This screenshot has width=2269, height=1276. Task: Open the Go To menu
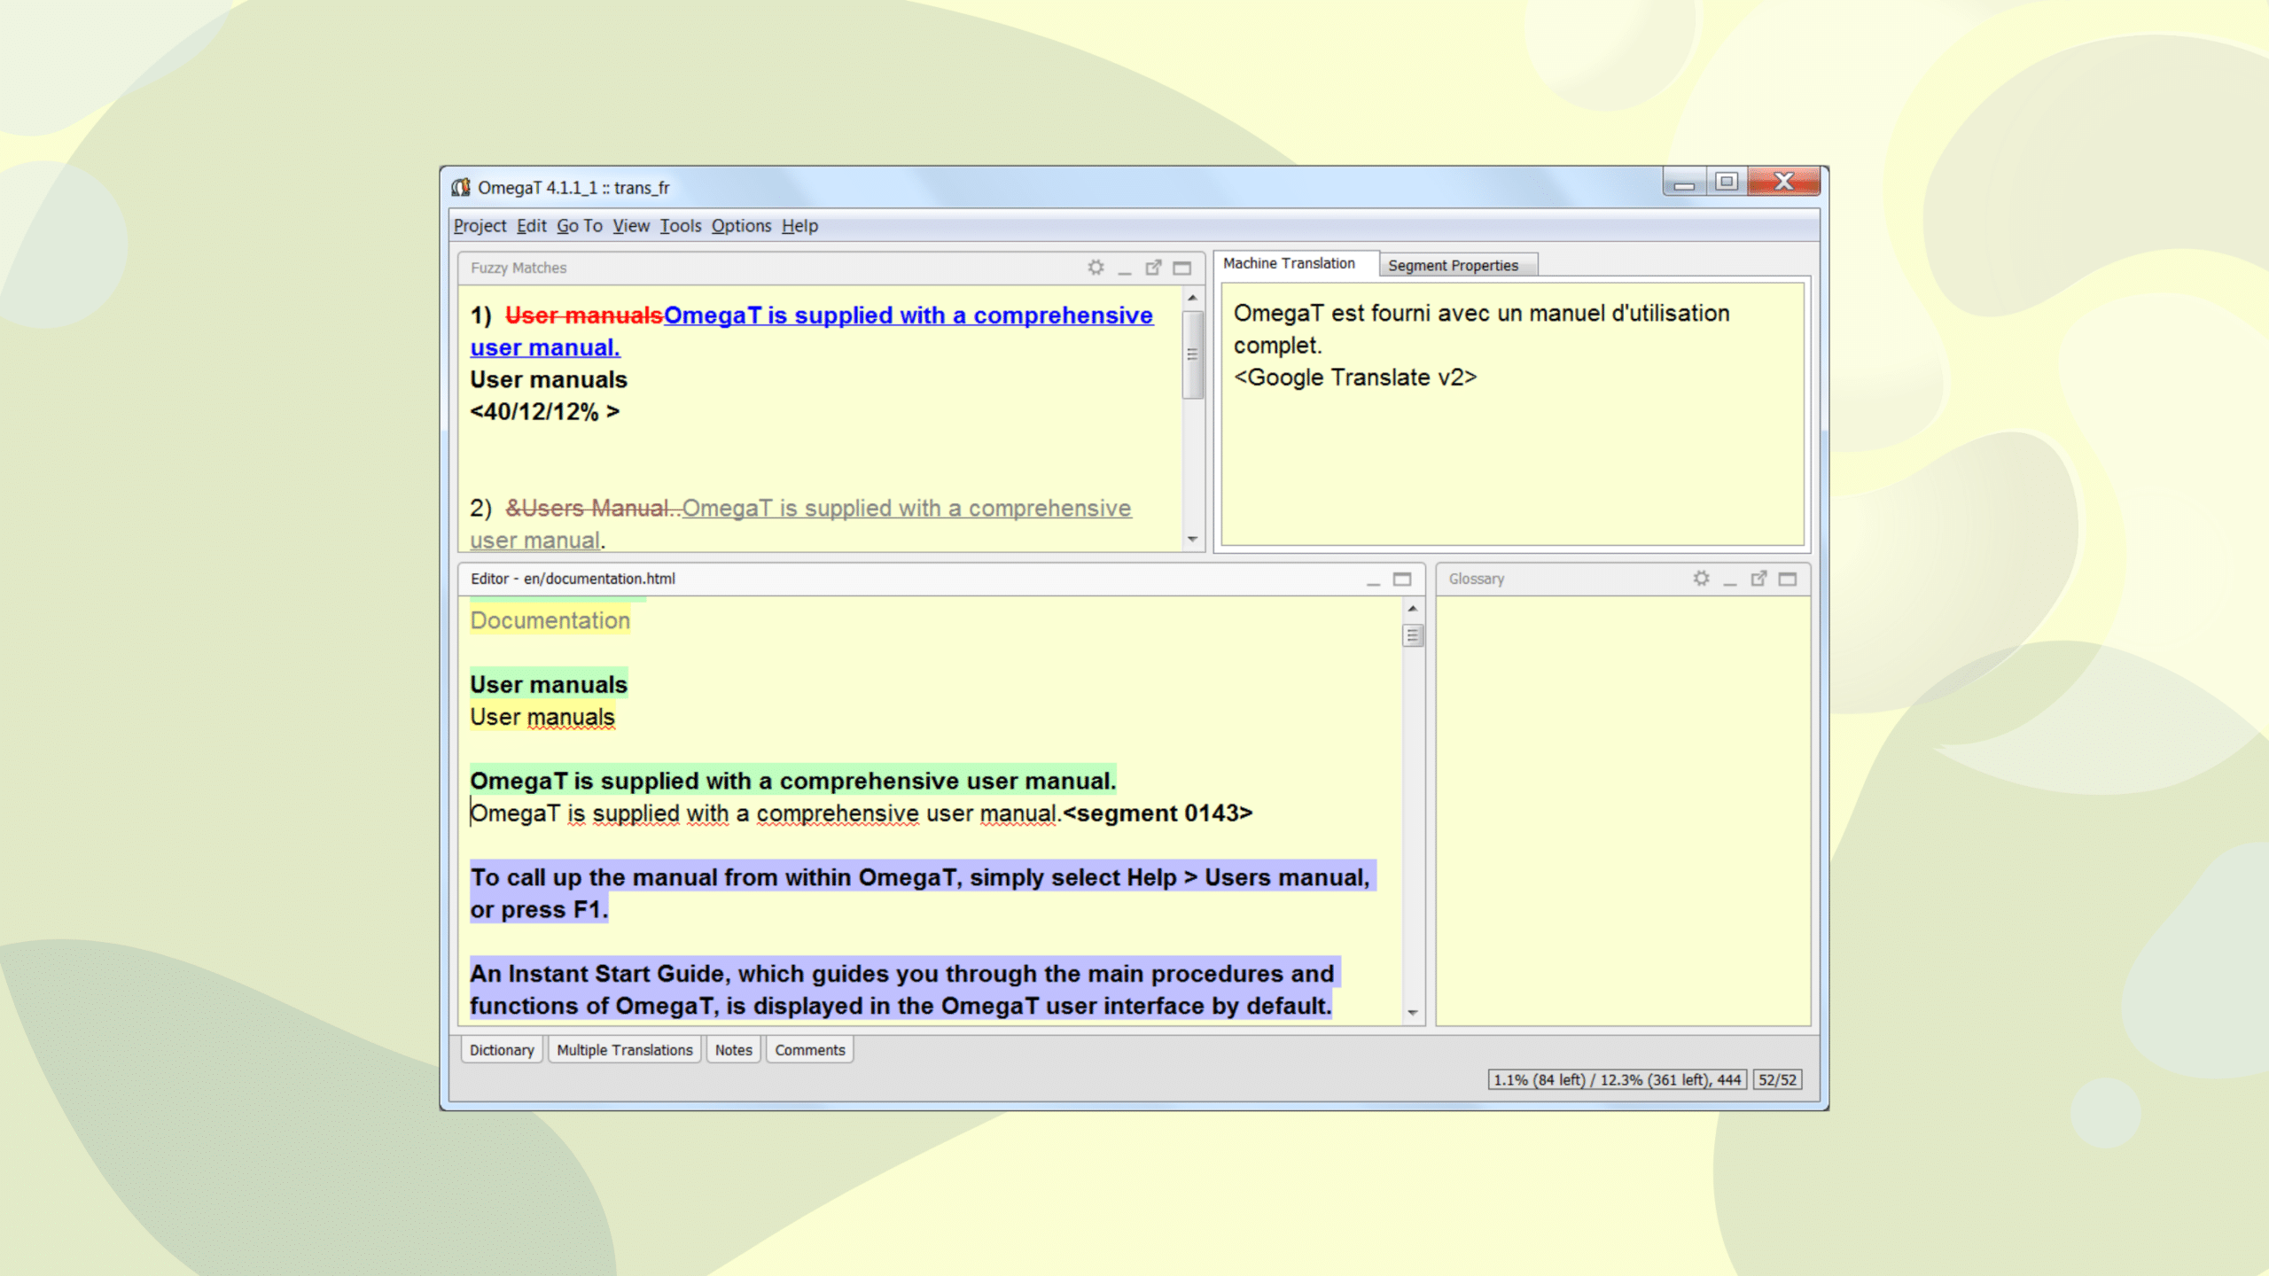click(x=580, y=226)
